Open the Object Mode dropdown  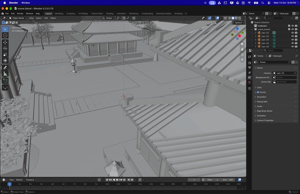pos(18,18)
